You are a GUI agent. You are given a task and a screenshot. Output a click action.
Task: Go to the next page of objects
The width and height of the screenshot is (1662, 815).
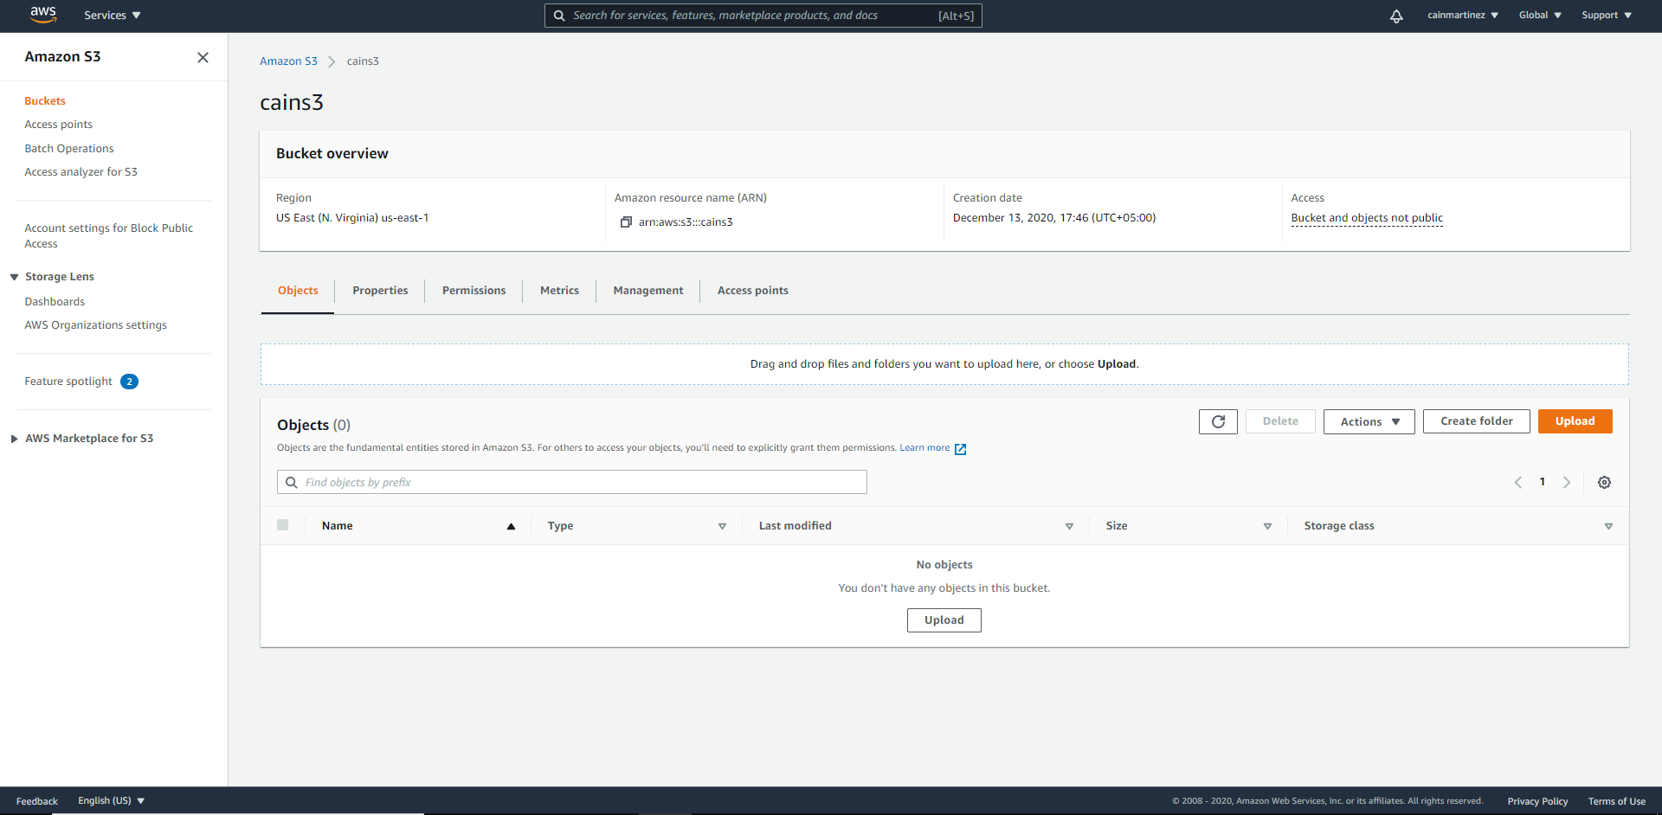tap(1567, 482)
